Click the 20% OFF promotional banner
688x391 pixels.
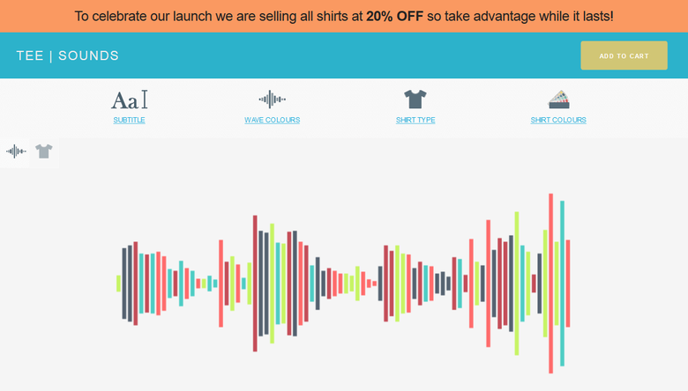(344, 16)
